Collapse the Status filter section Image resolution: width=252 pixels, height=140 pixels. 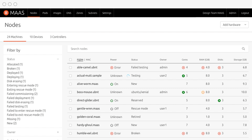pyautogui.click(x=58, y=59)
